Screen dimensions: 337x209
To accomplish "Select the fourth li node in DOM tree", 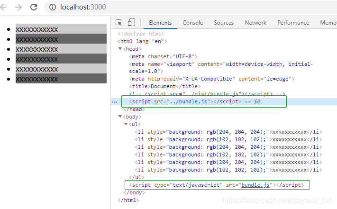I will click(228, 154).
